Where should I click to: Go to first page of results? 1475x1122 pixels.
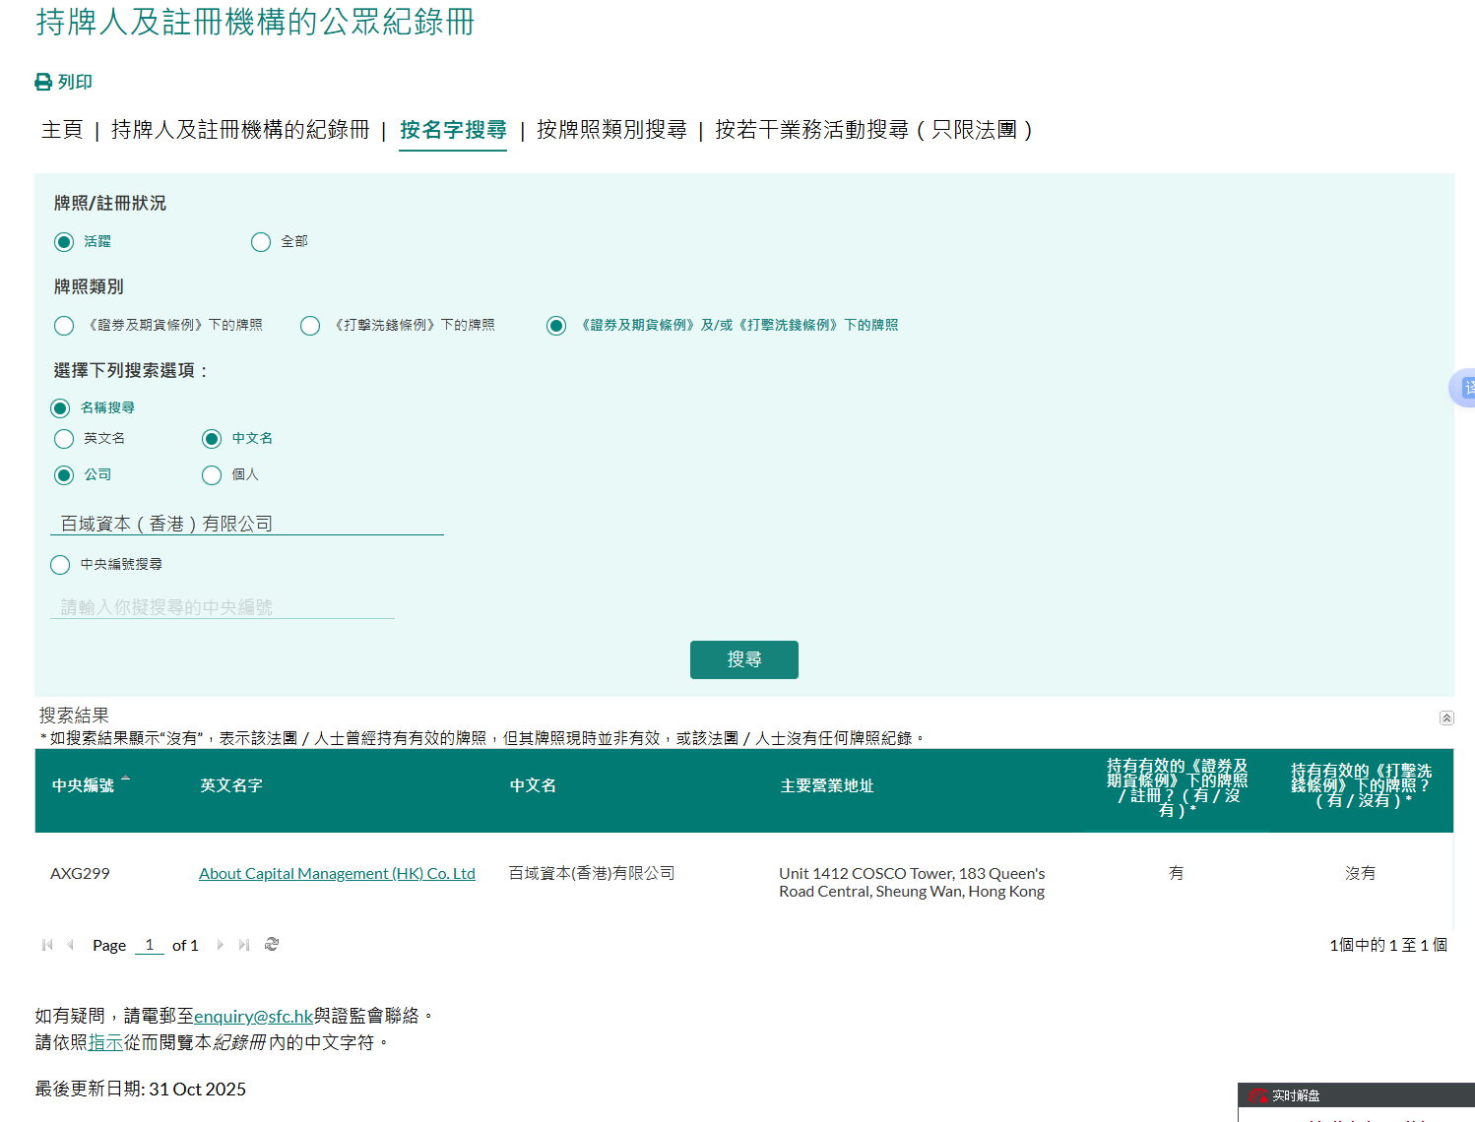(x=47, y=945)
